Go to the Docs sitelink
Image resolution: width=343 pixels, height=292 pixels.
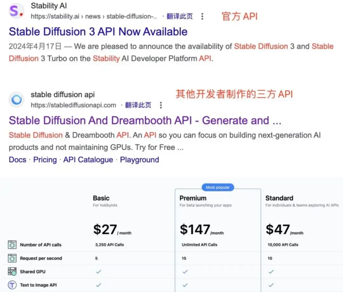click(17, 160)
